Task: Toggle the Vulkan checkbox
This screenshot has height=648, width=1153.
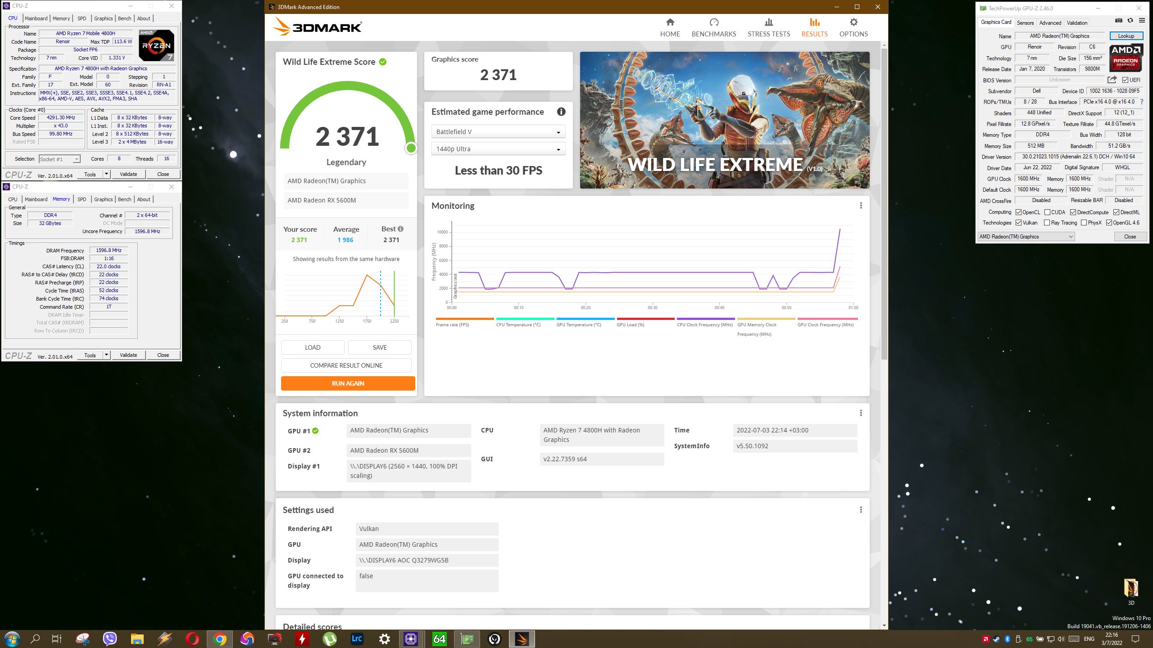Action: (1018, 223)
